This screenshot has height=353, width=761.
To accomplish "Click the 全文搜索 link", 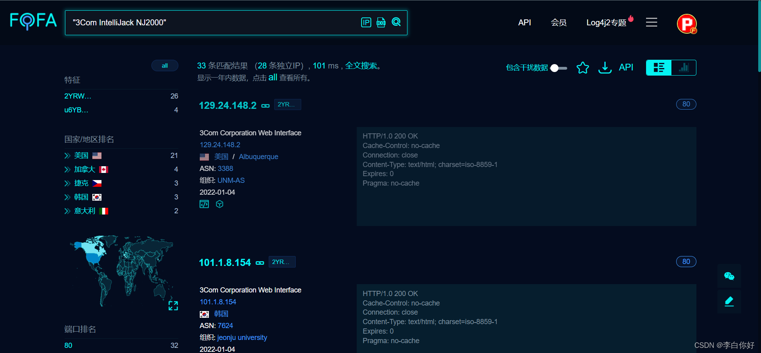I will click(361, 66).
